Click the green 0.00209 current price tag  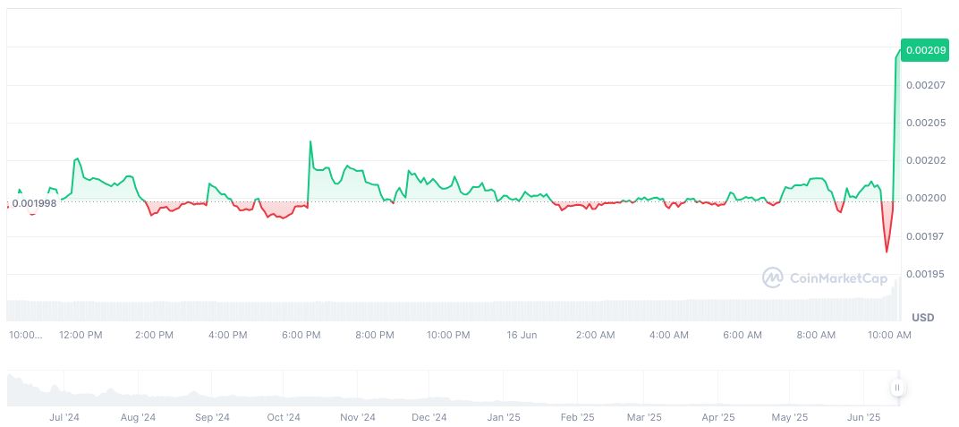(x=925, y=51)
